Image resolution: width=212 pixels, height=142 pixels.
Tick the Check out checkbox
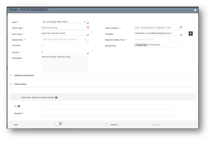click(146, 124)
